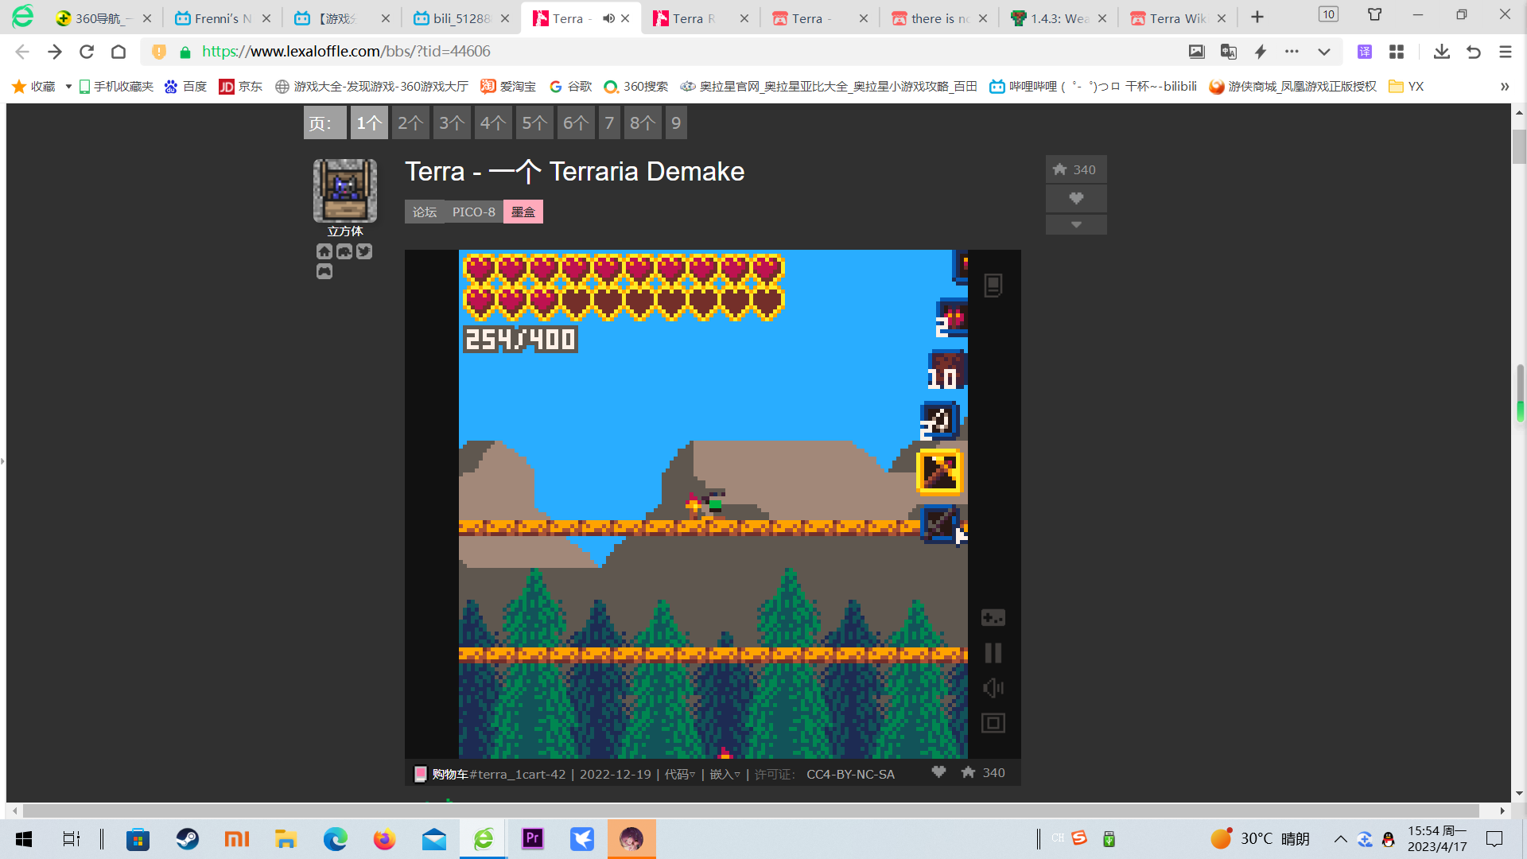This screenshot has width=1527, height=859.
Task: Go back in browser history
Action: [22, 52]
